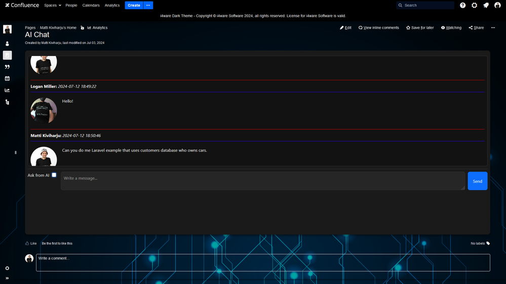The height and width of the screenshot is (284, 506).
Task: Open the Analytics chart icon in sidebar
Action: point(7,90)
